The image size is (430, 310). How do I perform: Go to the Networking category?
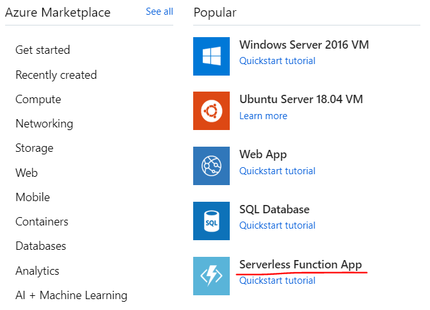pyautogui.click(x=44, y=124)
